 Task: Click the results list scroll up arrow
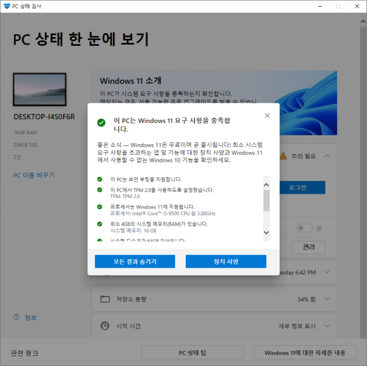point(266,185)
